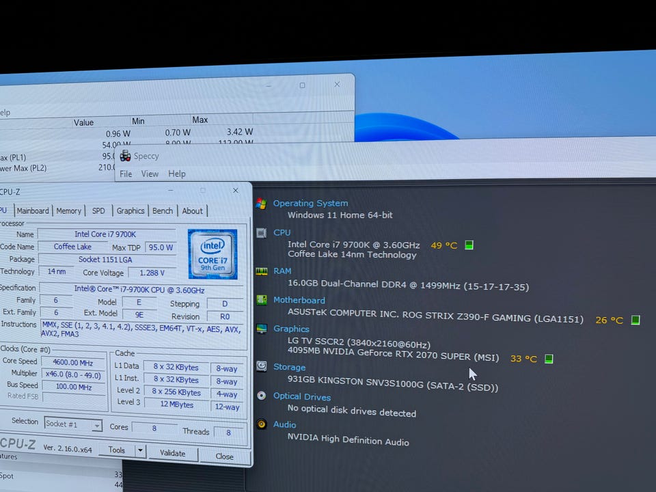Click the Motherboard icon in Speccy

coord(262,300)
